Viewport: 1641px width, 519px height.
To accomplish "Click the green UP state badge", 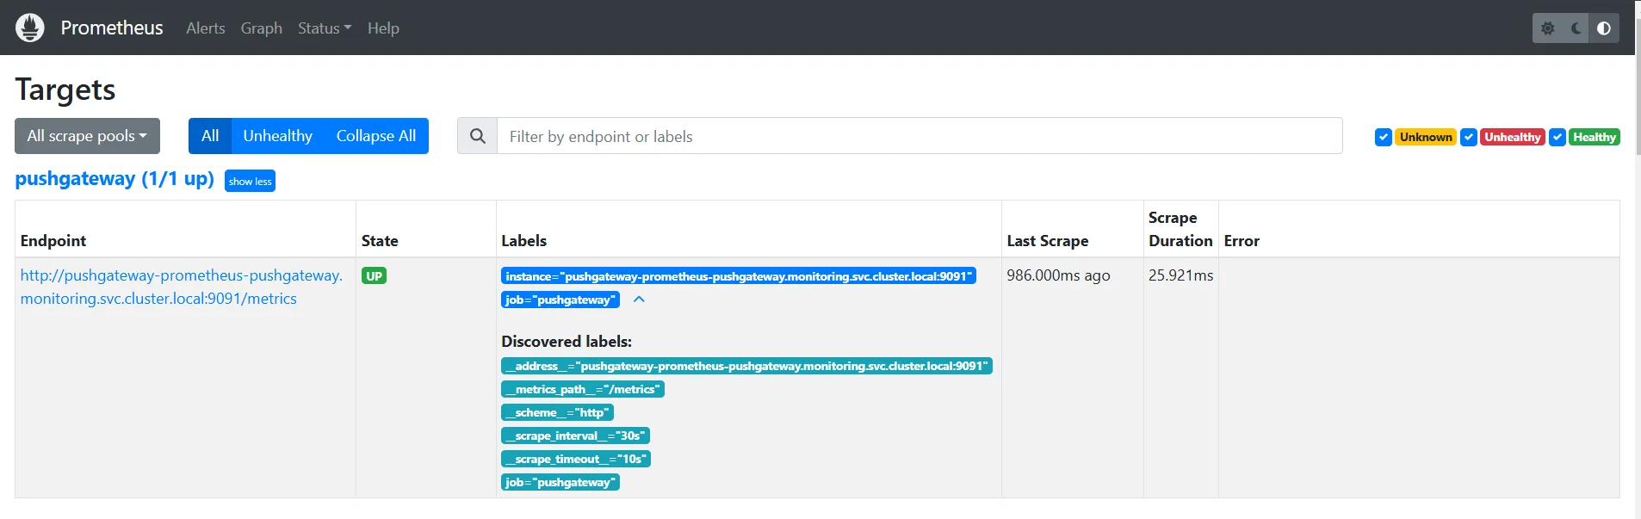I will click(x=374, y=276).
